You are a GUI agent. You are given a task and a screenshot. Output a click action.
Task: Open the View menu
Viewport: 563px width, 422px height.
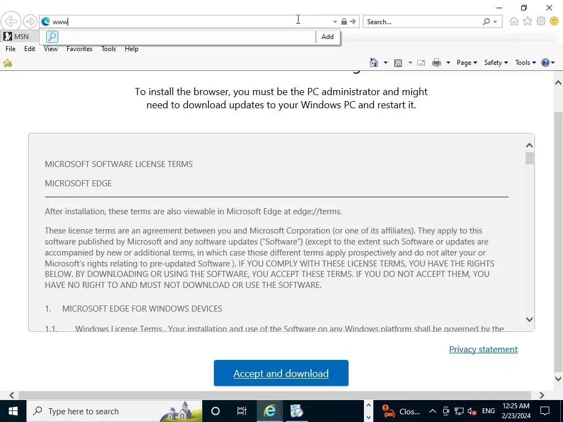51,49
